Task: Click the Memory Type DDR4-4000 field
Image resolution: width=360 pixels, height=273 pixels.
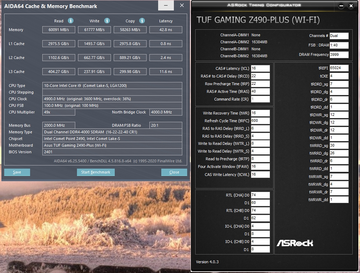Action: point(112,132)
